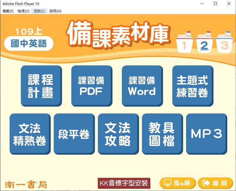Open the 課習備 Word tile
This screenshot has width=236, height=191.
(142, 86)
